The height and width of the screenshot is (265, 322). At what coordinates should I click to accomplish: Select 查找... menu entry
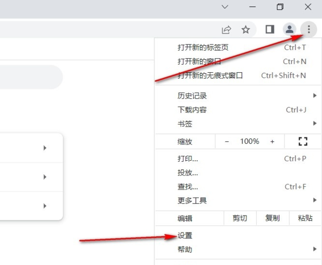[x=238, y=187]
